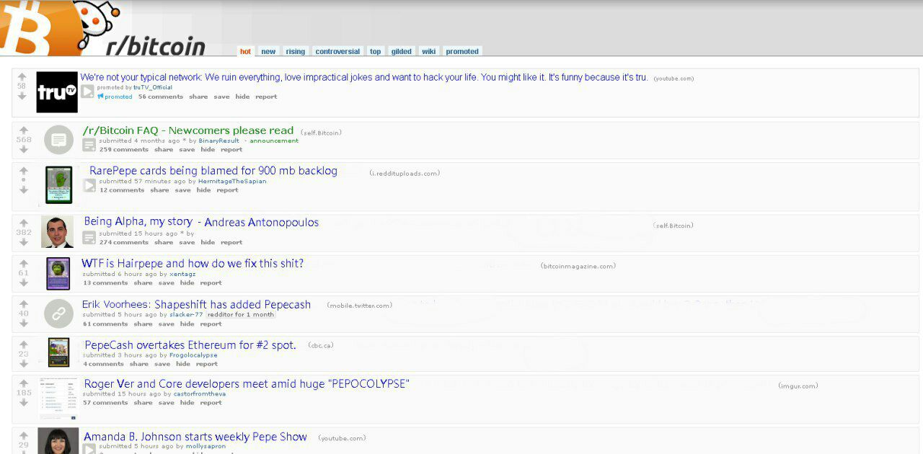
Task: Upvote the PepeCash overtakes Ethereum post
Action: pos(23,344)
